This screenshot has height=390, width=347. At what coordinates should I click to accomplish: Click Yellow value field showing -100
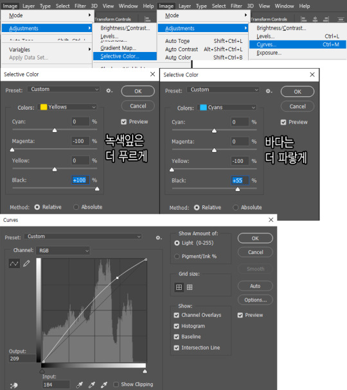(x=240, y=161)
